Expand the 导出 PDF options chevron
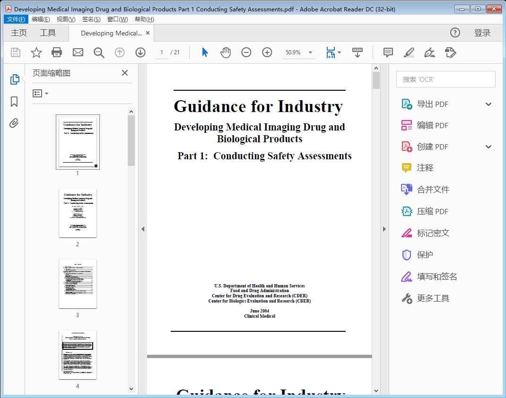 (x=488, y=104)
